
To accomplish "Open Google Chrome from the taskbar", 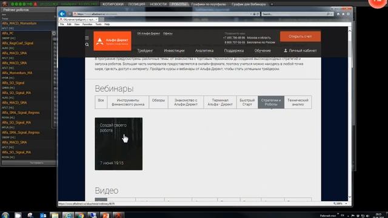I will click(80, 216).
